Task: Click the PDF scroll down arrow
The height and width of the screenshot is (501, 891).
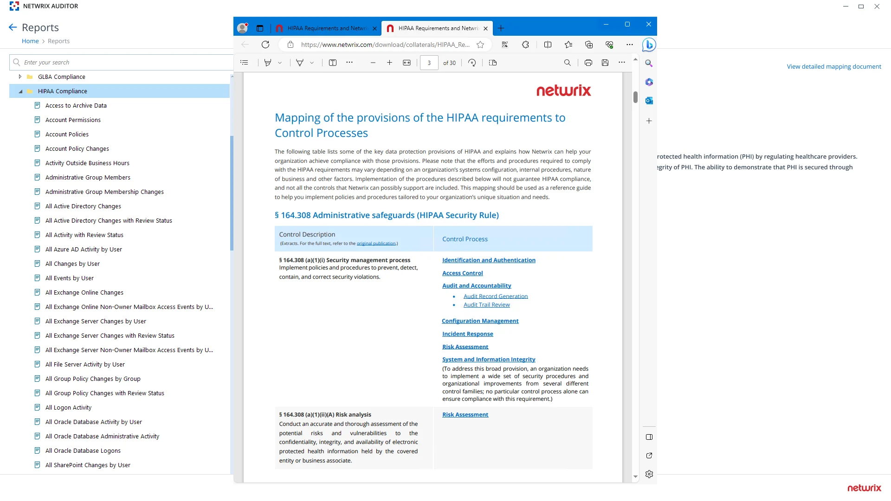Action: [635, 476]
